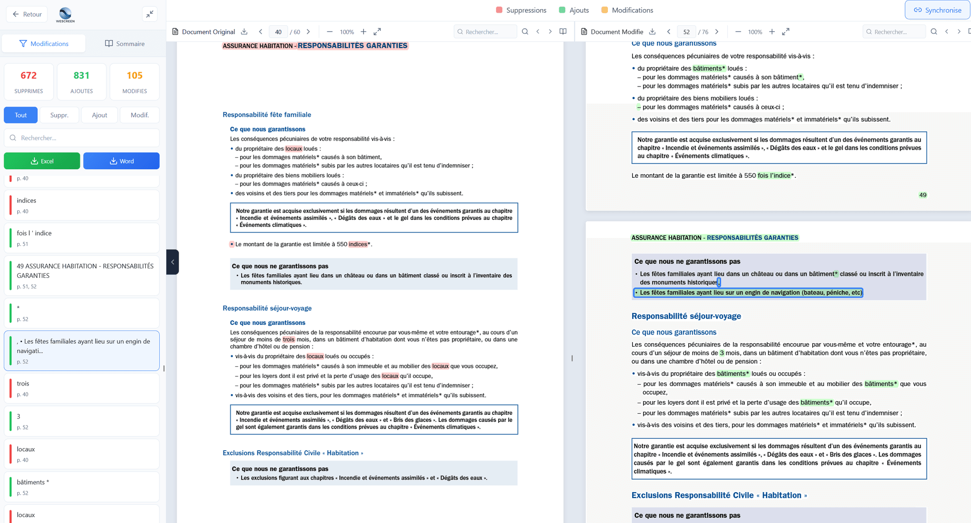The image size is (971, 523).
Task: Zoom in the modified document
Action: [x=772, y=31]
